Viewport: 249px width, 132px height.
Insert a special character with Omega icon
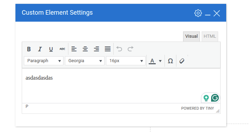click(170, 61)
